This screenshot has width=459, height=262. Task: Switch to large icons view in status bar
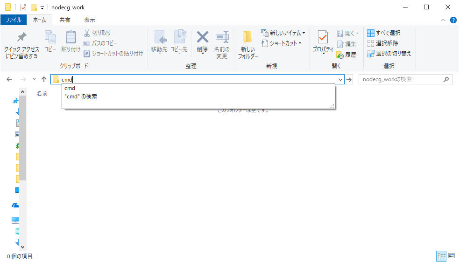point(452,256)
